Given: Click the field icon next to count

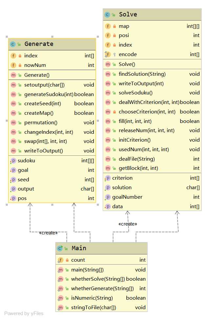Looking at the screenshot, I should click(60, 260).
